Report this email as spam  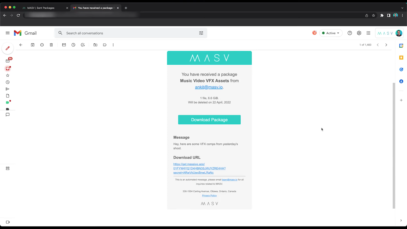[42, 45]
